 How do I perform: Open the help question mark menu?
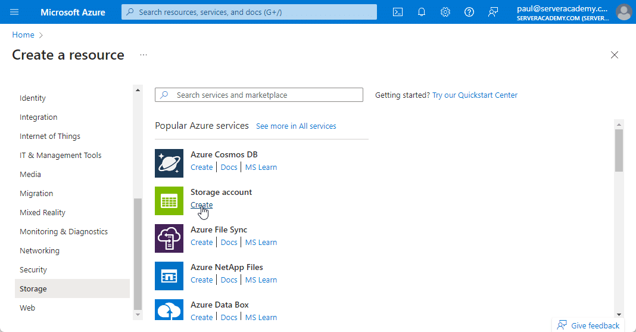[469, 12]
